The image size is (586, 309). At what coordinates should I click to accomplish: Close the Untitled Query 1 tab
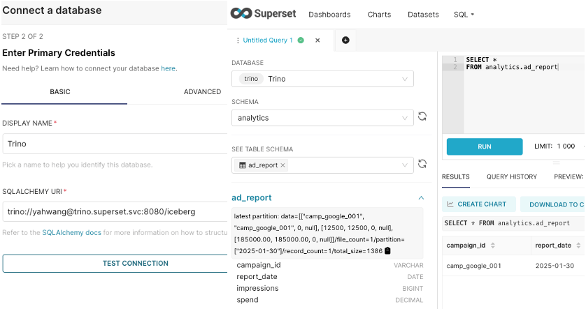(x=317, y=40)
